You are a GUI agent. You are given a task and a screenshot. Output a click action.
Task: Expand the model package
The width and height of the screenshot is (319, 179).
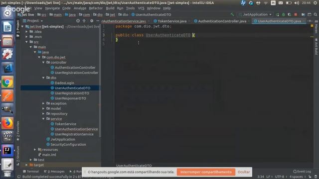pos(43,108)
